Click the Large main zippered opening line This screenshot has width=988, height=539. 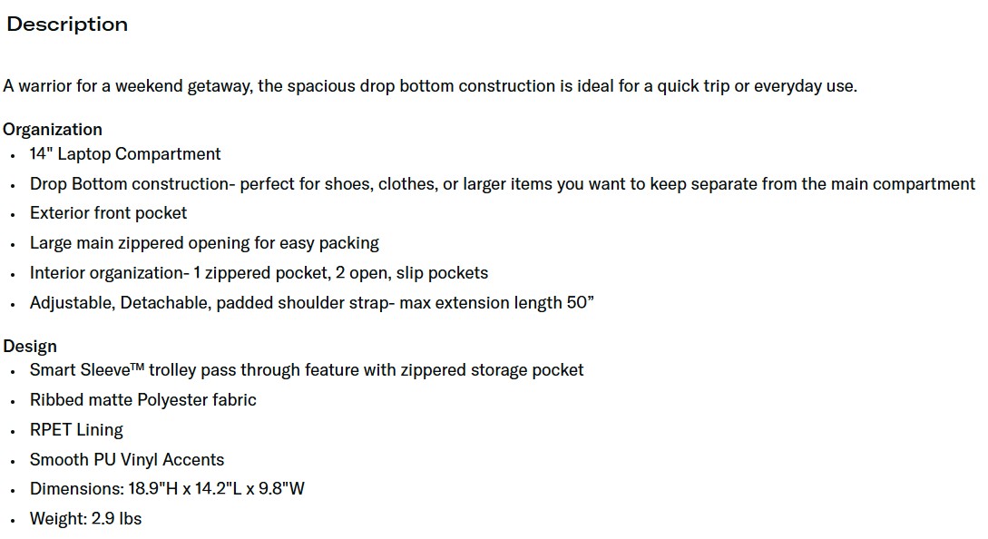[204, 243]
